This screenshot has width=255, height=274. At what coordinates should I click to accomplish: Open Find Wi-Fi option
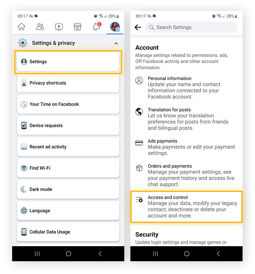coord(68,168)
